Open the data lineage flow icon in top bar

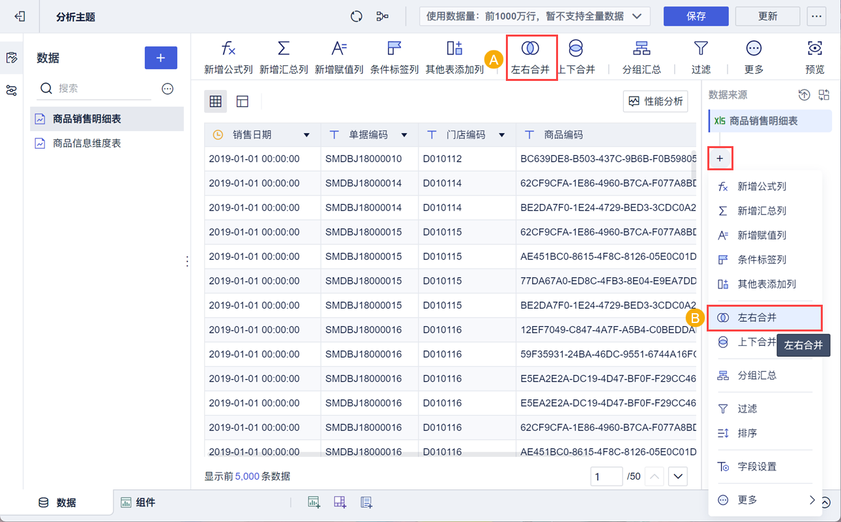tap(383, 16)
